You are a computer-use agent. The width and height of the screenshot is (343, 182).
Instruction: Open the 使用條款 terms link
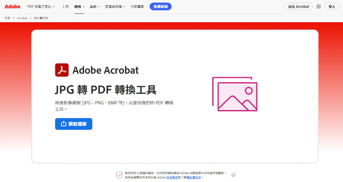[172, 177]
